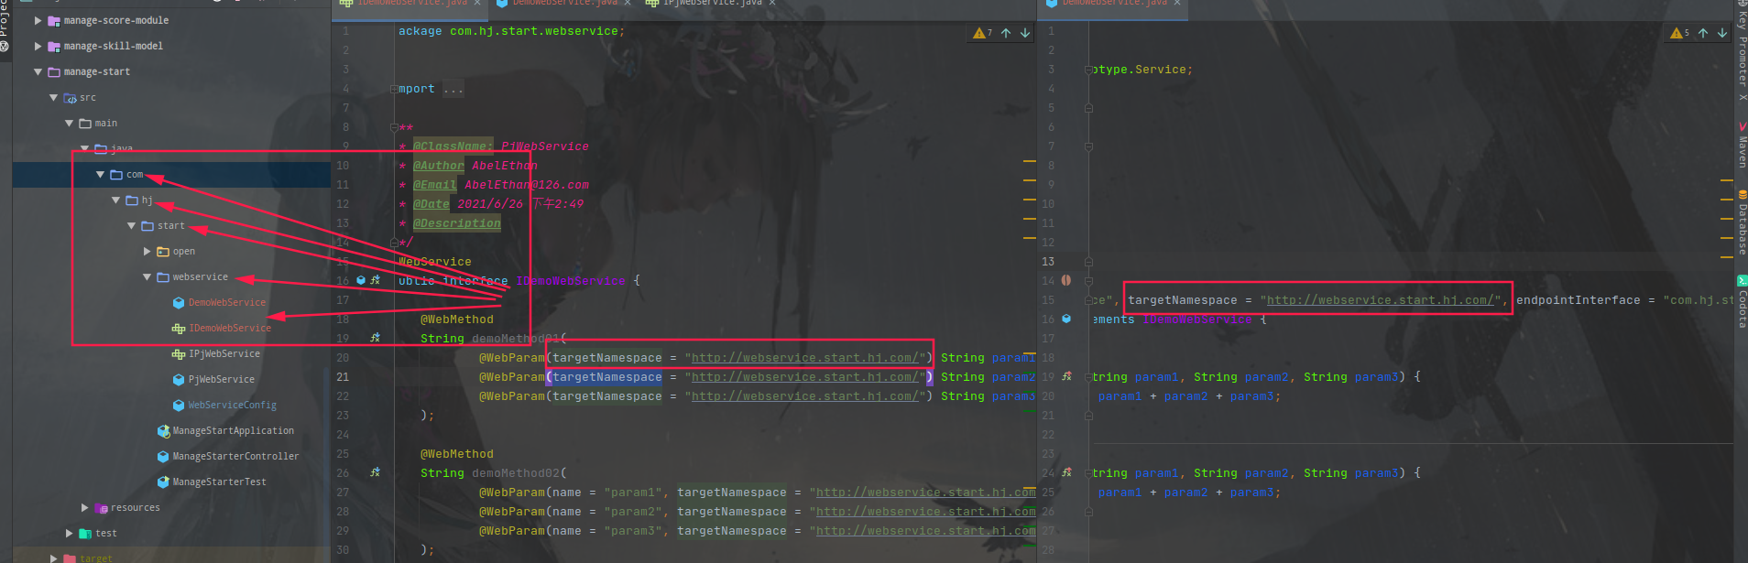The height and width of the screenshot is (563, 1748).
Task: Expand the open package
Action: coord(147,251)
